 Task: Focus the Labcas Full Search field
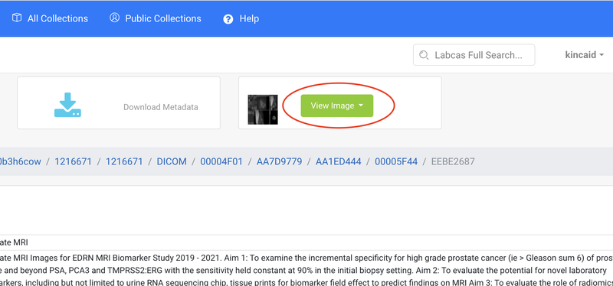tap(474, 55)
